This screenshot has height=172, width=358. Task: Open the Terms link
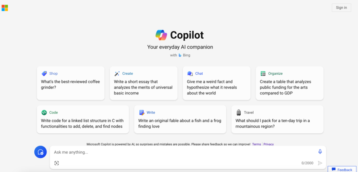tap(256, 144)
